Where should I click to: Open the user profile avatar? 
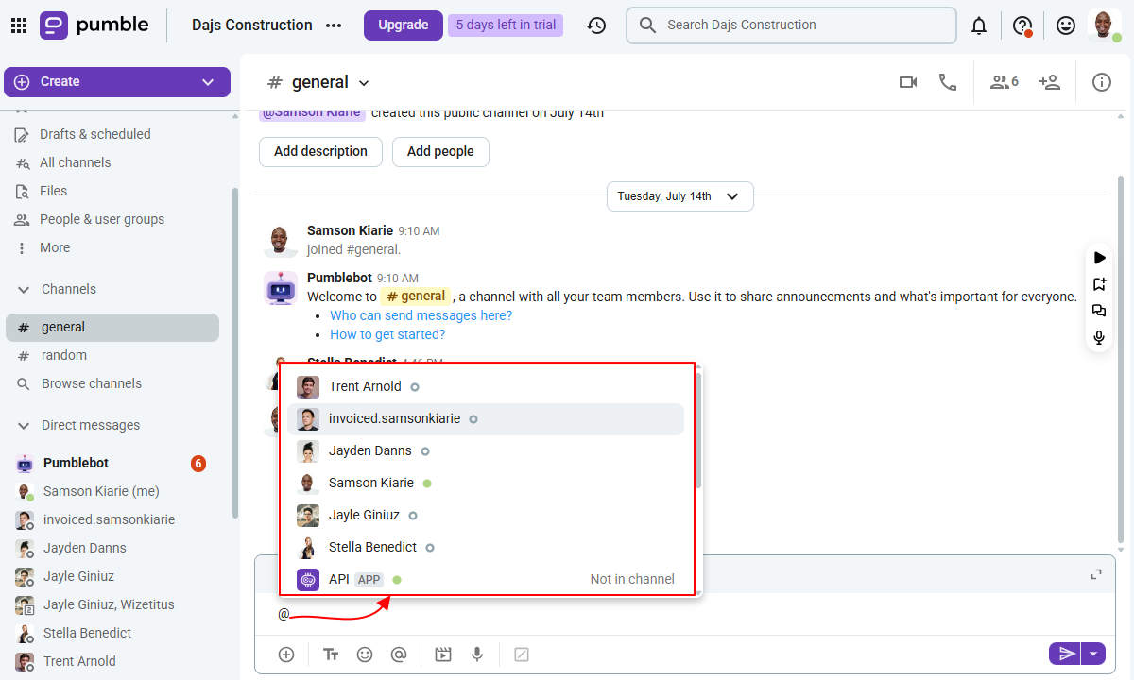point(1103,25)
